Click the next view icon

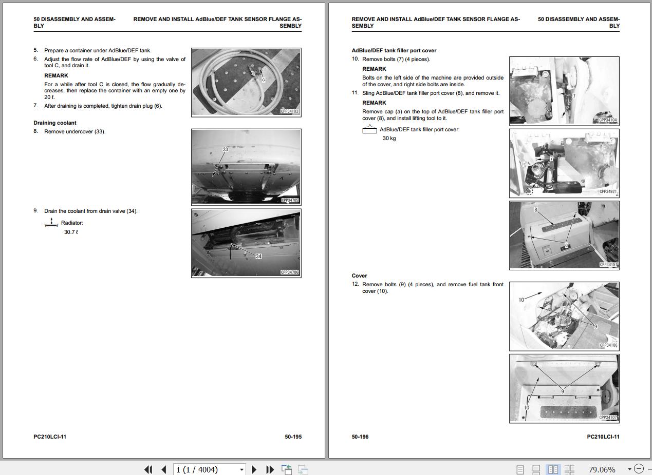point(303,469)
